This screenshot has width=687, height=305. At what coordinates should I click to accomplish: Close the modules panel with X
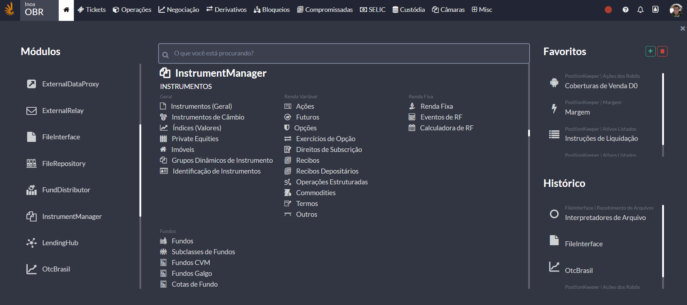pyautogui.click(x=682, y=28)
